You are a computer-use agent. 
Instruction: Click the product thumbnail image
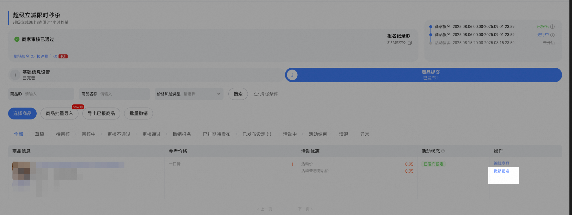pos(21,171)
